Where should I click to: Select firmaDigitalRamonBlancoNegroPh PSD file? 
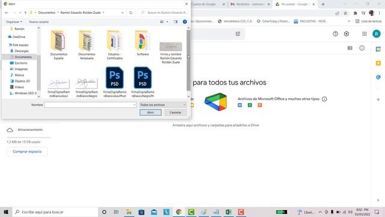click(x=143, y=82)
